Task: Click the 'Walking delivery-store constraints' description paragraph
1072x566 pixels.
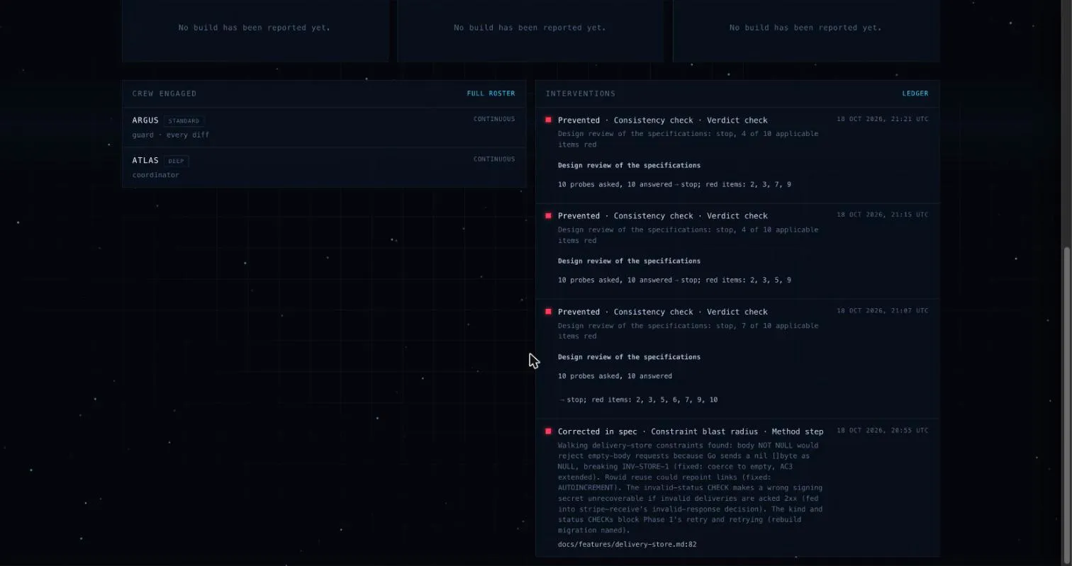Action: (691, 487)
